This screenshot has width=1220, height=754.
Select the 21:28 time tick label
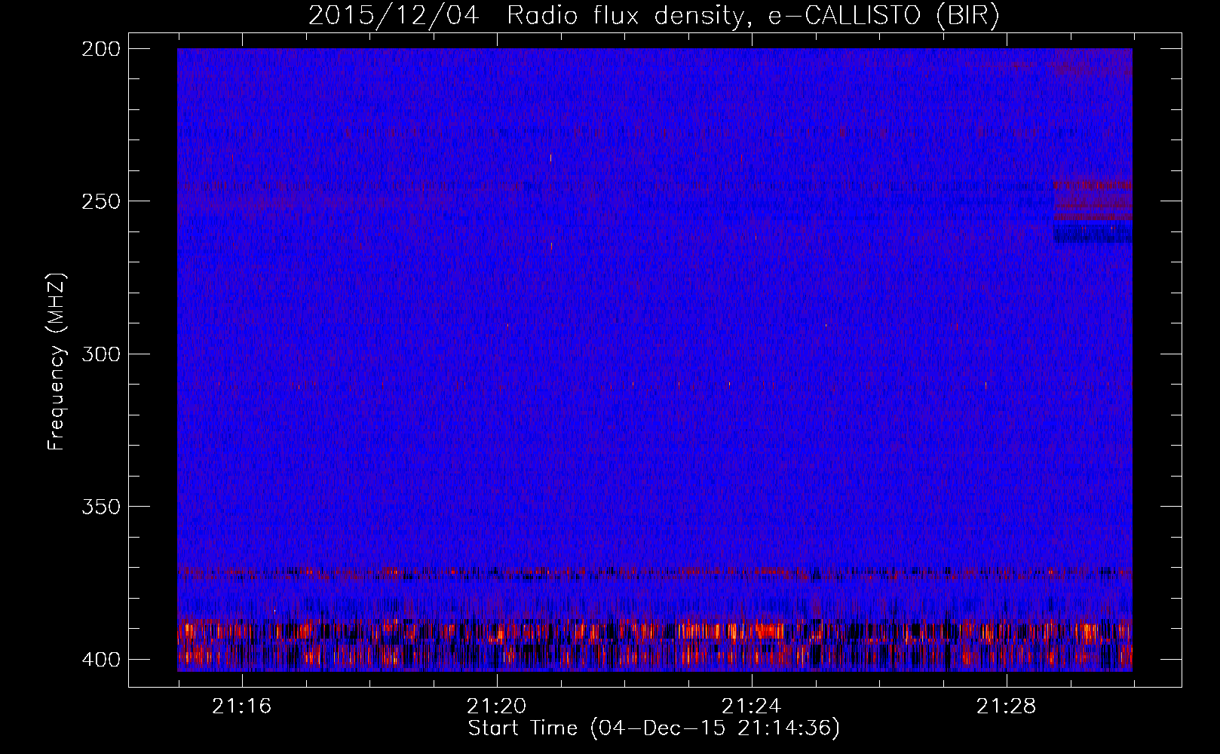(x=1006, y=706)
